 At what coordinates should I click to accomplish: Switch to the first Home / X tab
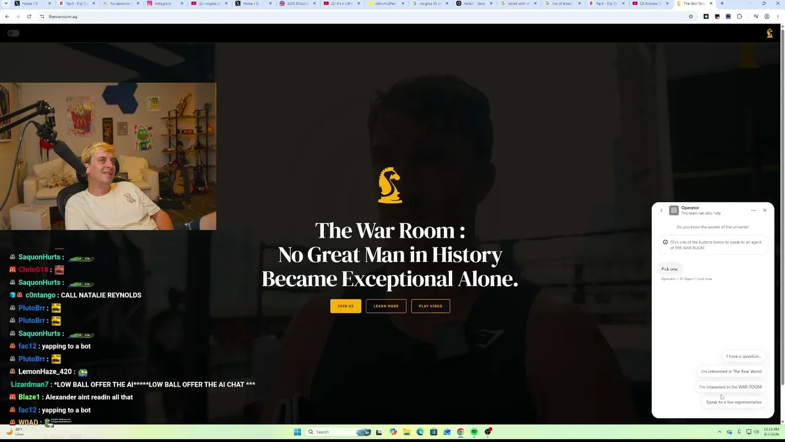coord(32,4)
